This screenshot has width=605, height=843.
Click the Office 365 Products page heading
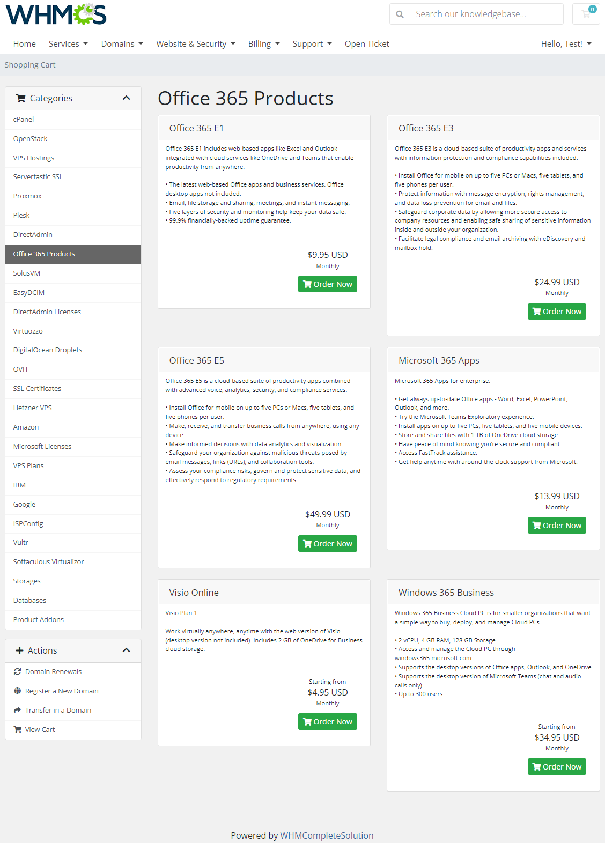click(246, 99)
